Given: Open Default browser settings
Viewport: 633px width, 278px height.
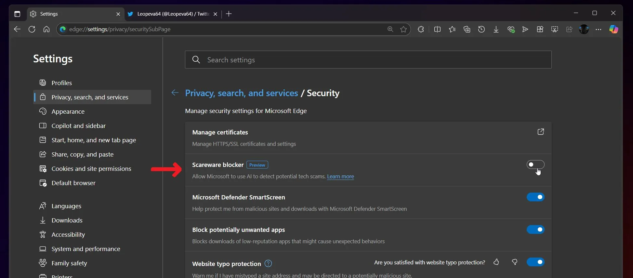Looking at the screenshot, I should [x=92, y=183].
